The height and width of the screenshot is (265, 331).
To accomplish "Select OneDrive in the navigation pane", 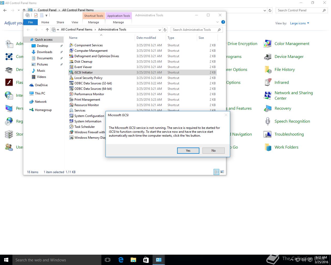I will [x=41, y=85].
